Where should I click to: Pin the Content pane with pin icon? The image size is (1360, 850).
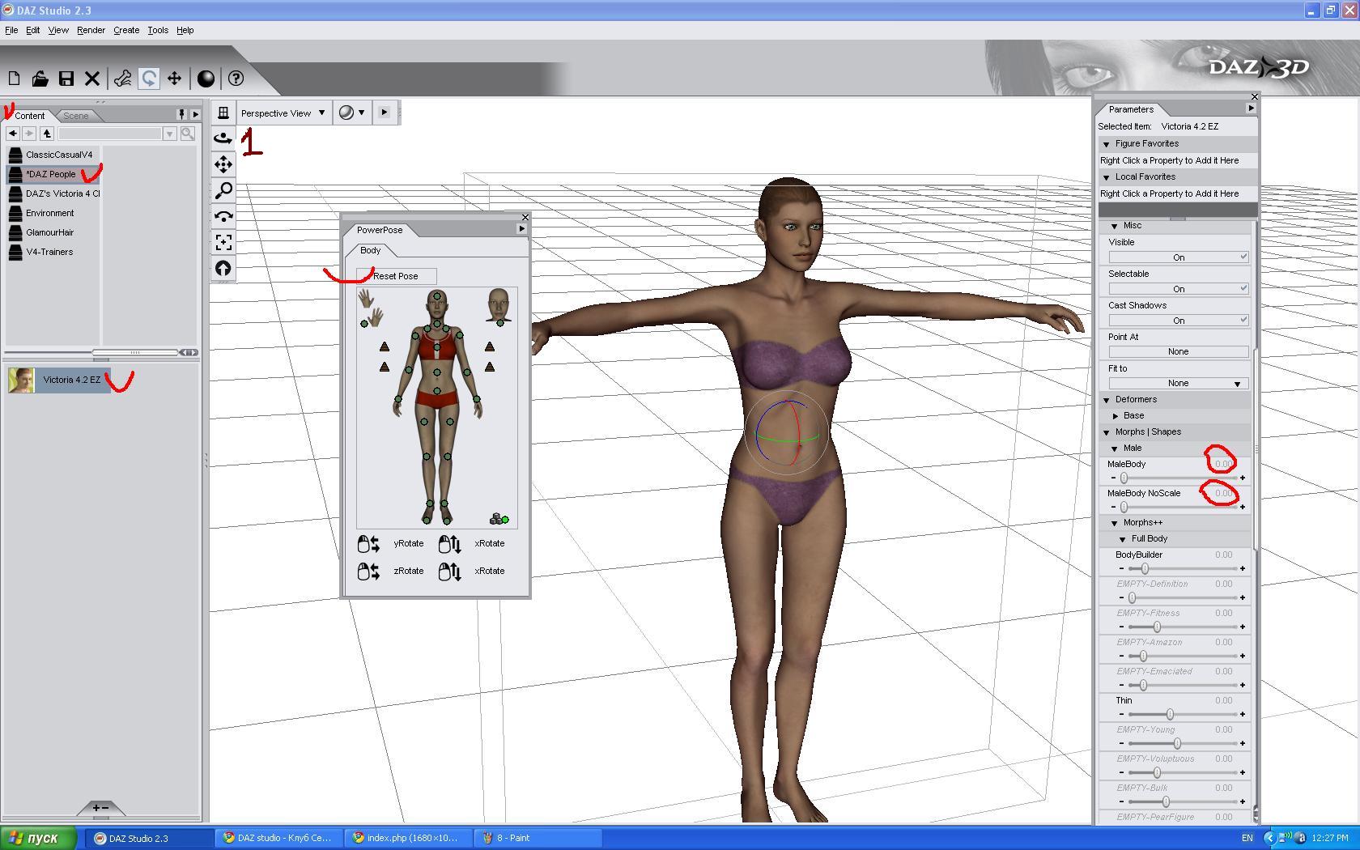(x=182, y=114)
